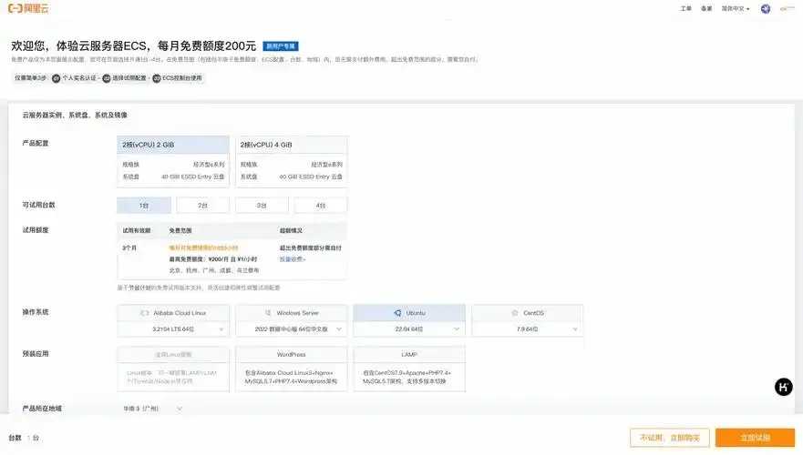This screenshot has height=455, width=803.
Task: Select the WordPress preinstalled application
Action: pos(292,369)
